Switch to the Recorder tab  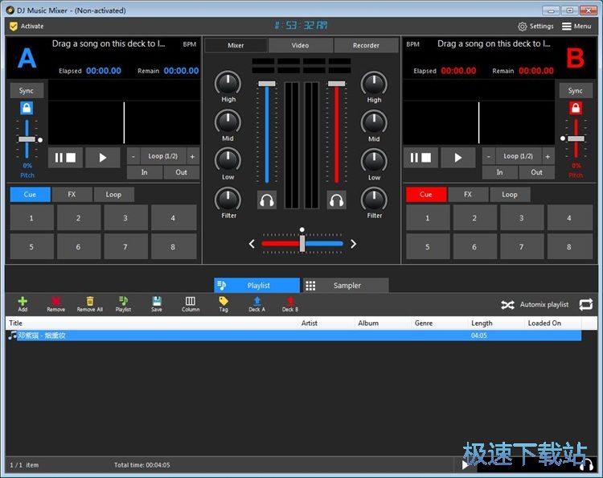pyautogui.click(x=366, y=45)
